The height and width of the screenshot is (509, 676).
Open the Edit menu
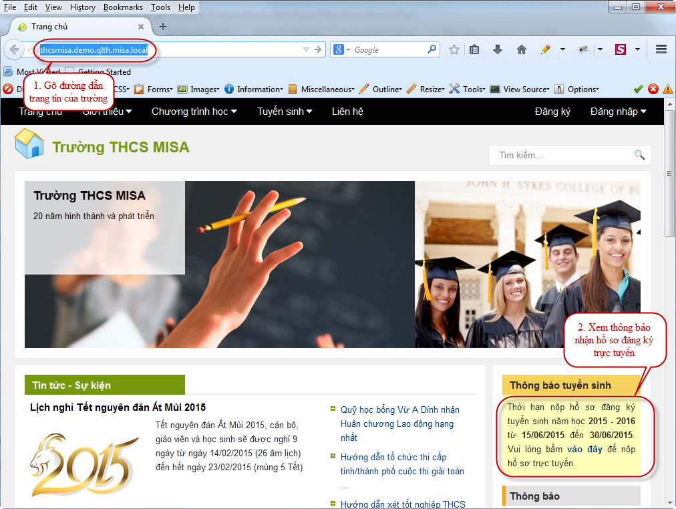tap(30, 7)
